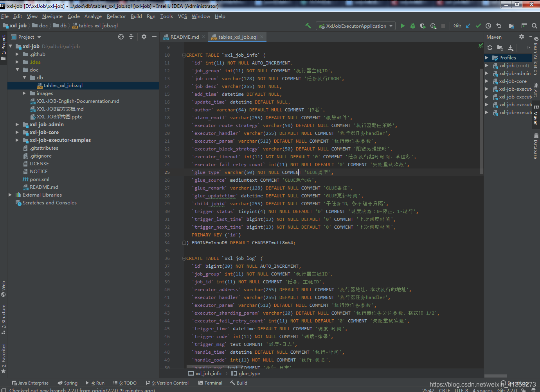Click the Maven download sources icon
The image size is (540, 392).
pyautogui.click(x=511, y=48)
